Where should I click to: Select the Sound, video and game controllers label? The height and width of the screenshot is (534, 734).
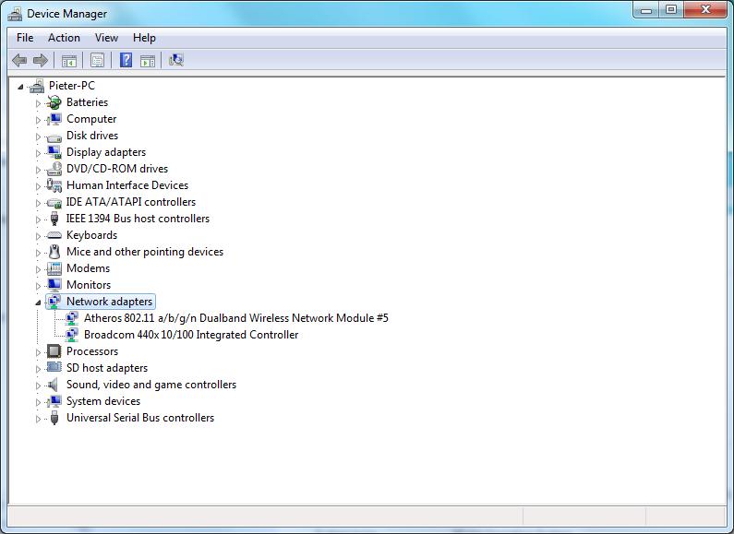(x=151, y=385)
